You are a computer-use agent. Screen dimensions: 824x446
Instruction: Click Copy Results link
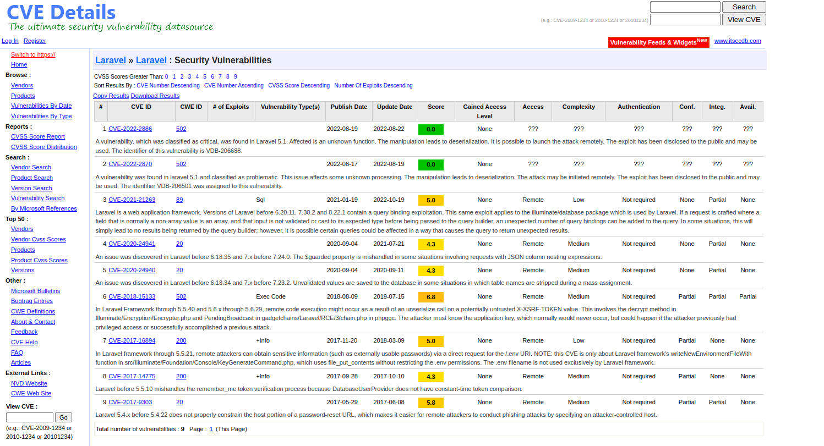[x=111, y=96]
